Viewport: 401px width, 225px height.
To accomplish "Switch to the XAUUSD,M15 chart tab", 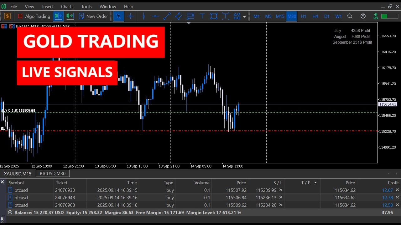I will pyautogui.click(x=18, y=173).
